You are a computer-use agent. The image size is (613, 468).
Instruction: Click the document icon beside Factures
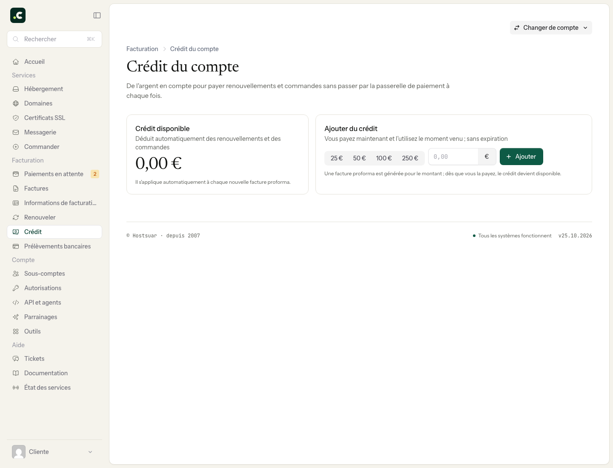coord(16,188)
